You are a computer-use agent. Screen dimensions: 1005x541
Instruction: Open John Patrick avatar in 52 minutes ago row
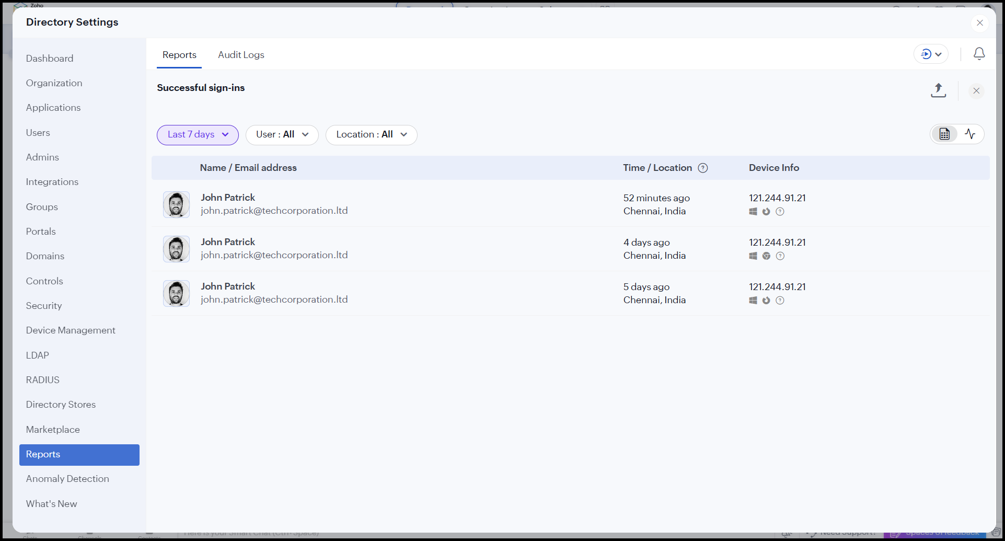(x=176, y=204)
